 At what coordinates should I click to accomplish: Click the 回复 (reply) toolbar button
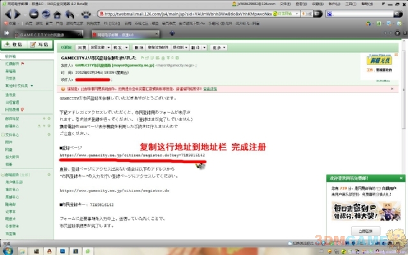pyautogui.click(x=82, y=47)
